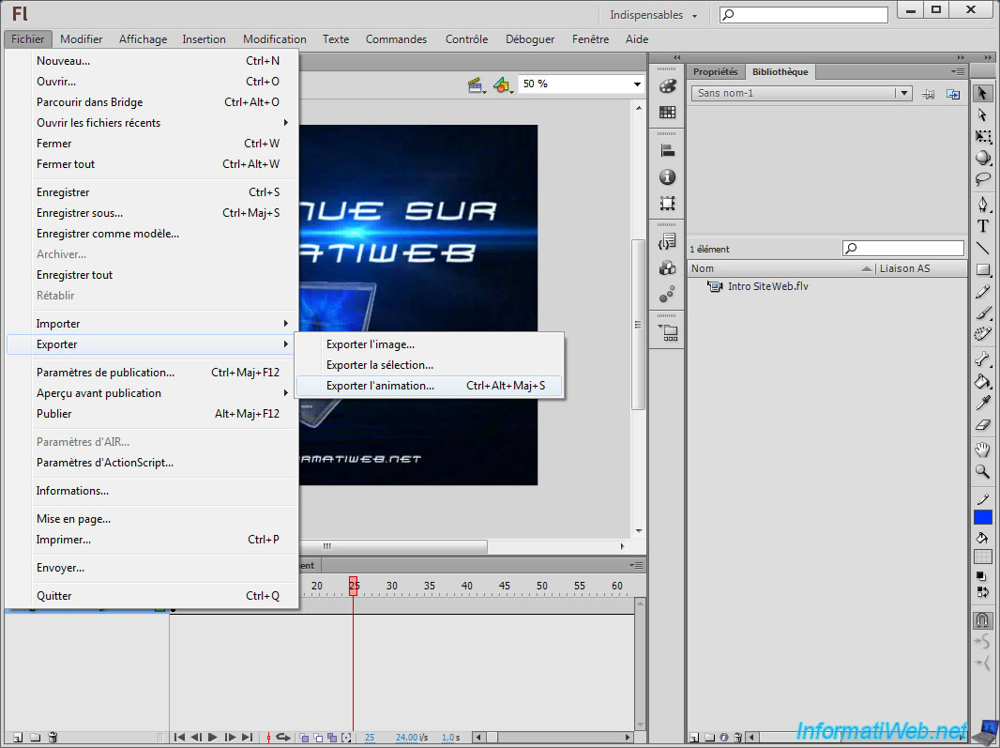Open the Project panel icon
The width and height of the screenshot is (1000, 748).
click(667, 332)
